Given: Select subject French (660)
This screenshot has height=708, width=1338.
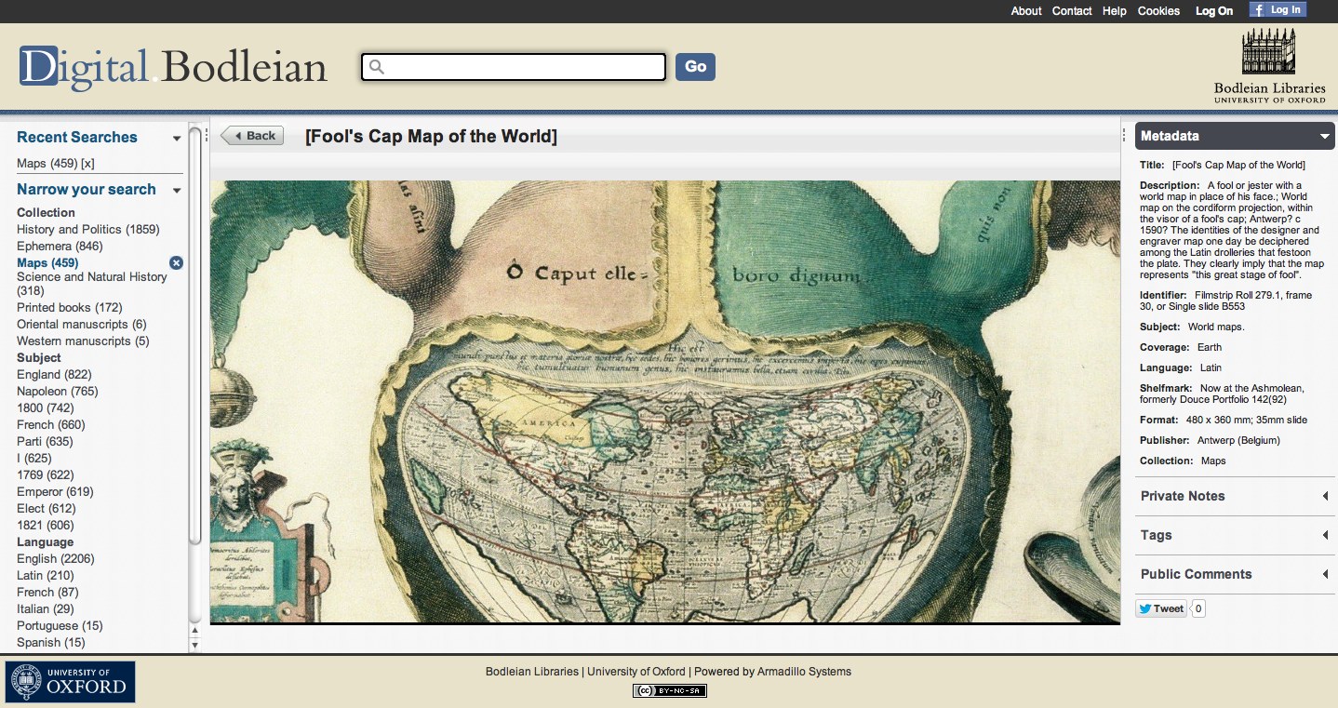Looking at the screenshot, I should coord(51,425).
